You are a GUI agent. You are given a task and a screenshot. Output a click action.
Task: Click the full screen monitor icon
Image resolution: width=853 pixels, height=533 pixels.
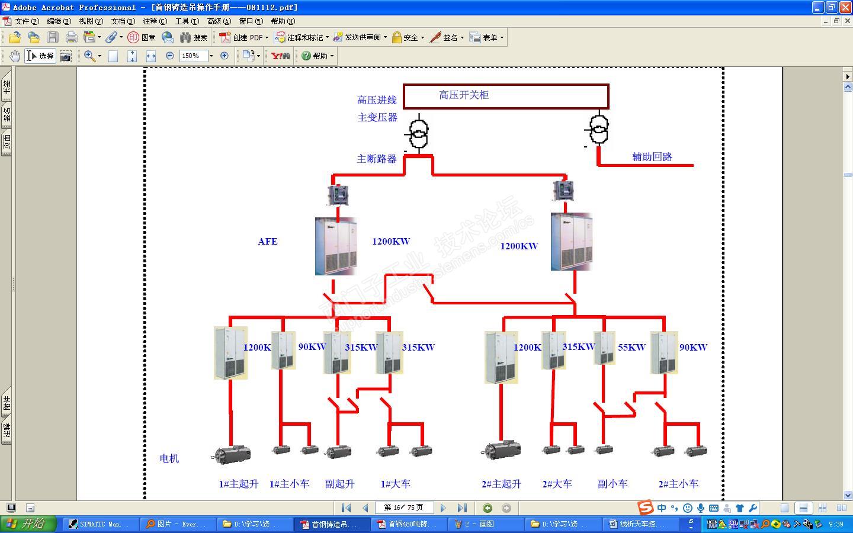[11, 508]
